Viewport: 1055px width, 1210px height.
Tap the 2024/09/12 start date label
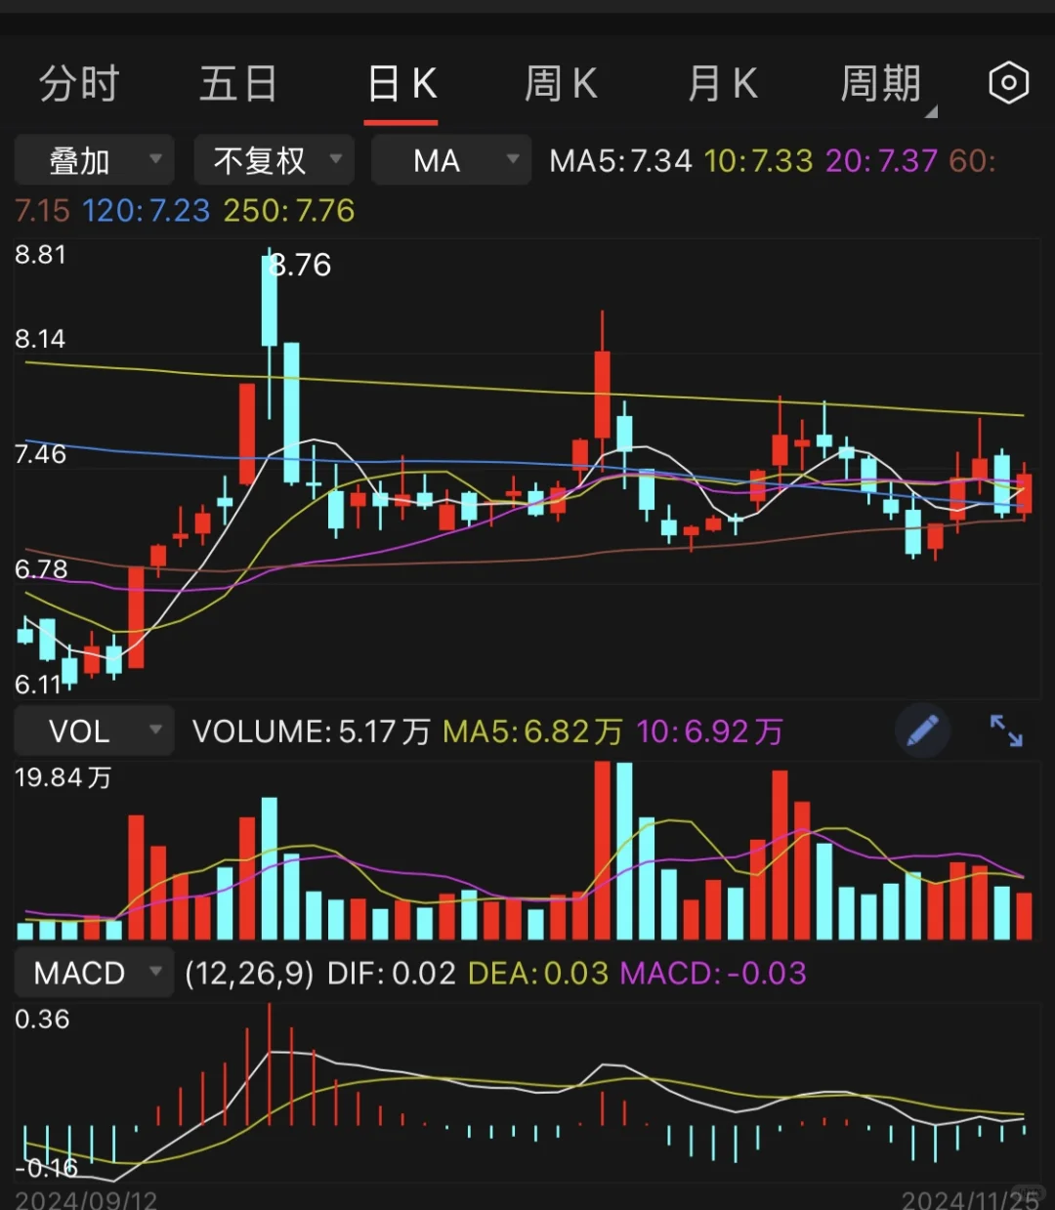86,1199
